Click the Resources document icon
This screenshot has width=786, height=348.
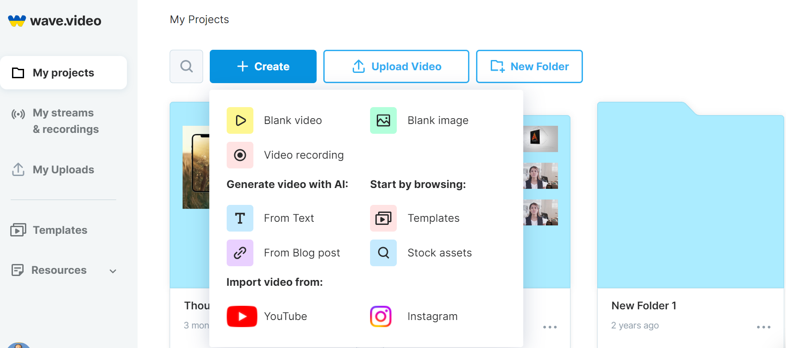tap(17, 270)
